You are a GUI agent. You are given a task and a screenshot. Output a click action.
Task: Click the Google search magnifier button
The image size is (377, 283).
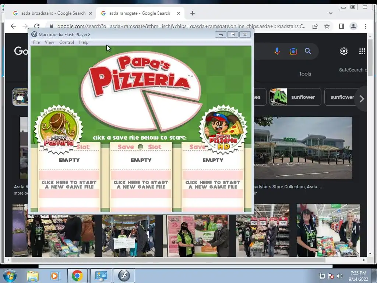[x=308, y=51]
